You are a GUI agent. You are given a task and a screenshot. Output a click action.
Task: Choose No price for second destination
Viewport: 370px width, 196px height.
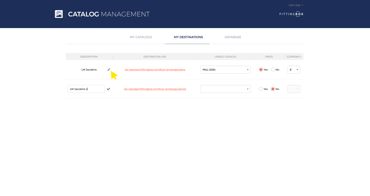coord(273,89)
